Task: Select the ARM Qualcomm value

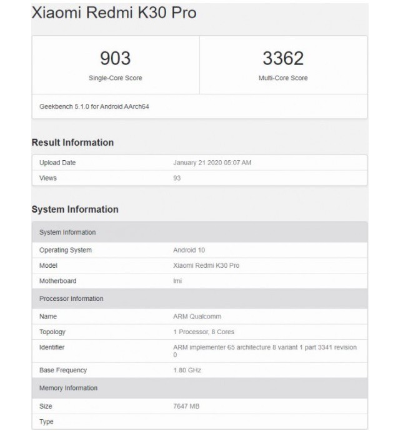Action: [x=197, y=317]
